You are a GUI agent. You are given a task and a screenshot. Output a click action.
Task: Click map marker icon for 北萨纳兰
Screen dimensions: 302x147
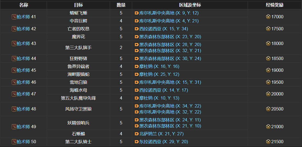point(137,134)
